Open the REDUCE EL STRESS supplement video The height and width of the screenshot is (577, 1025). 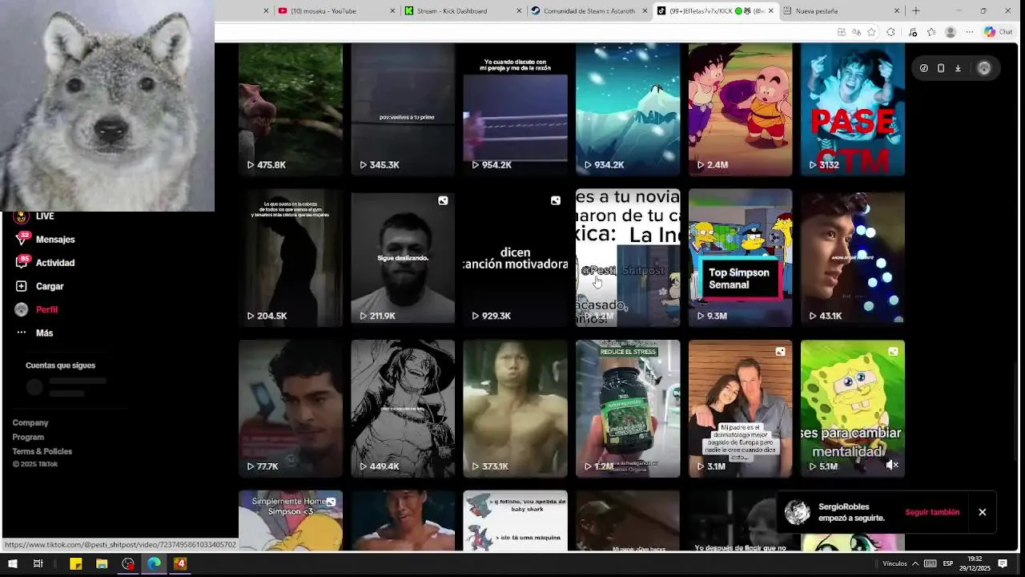coord(628,409)
